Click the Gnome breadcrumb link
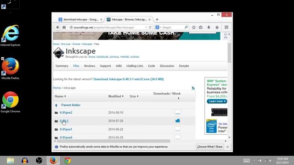 click(76, 44)
